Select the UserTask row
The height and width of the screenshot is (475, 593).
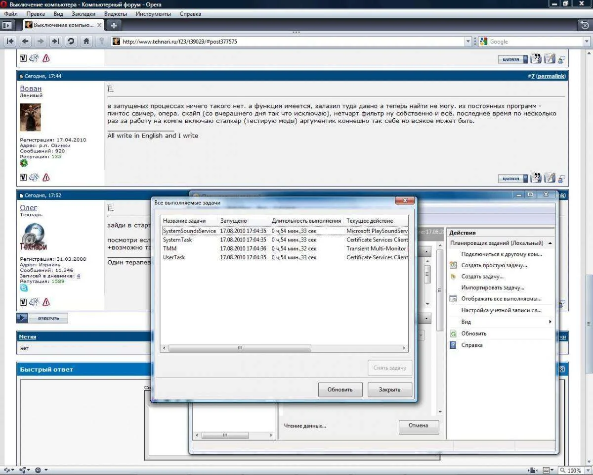pos(285,257)
